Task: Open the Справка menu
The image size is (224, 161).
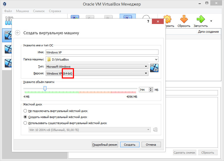Action: tap(55, 11)
